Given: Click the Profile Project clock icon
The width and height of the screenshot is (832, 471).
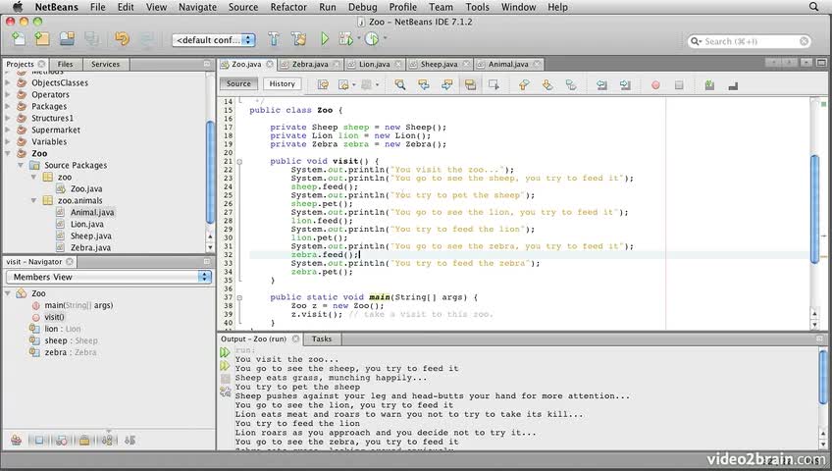Looking at the screenshot, I should (x=372, y=39).
